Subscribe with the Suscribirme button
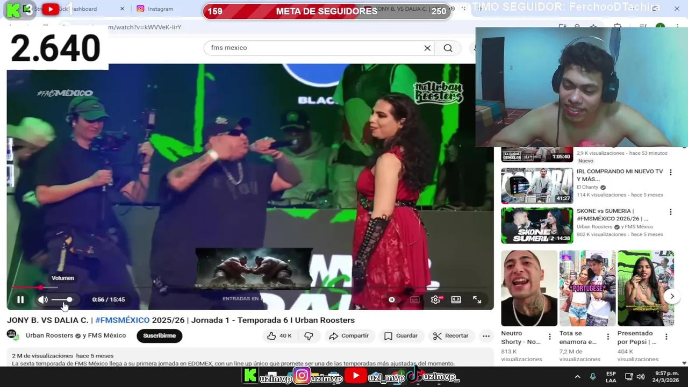Image resolution: width=688 pixels, height=387 pixels. point(159,336)
